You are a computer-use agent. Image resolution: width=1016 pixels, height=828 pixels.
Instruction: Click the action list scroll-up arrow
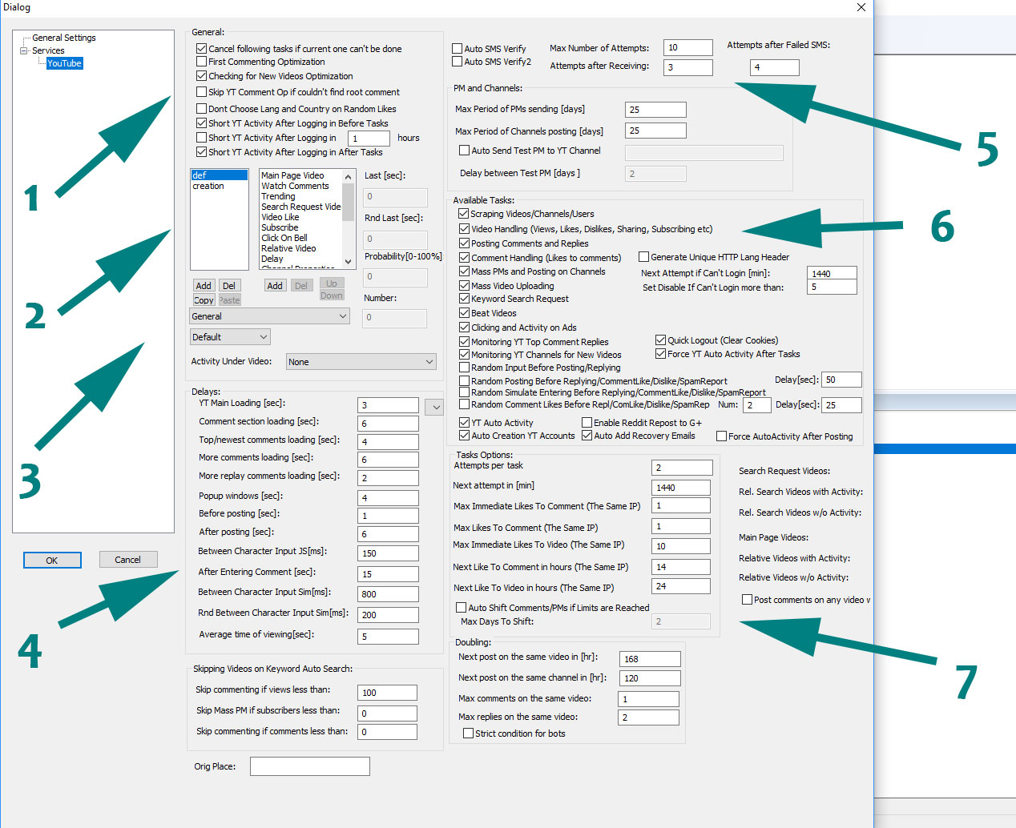coord(348,176)
